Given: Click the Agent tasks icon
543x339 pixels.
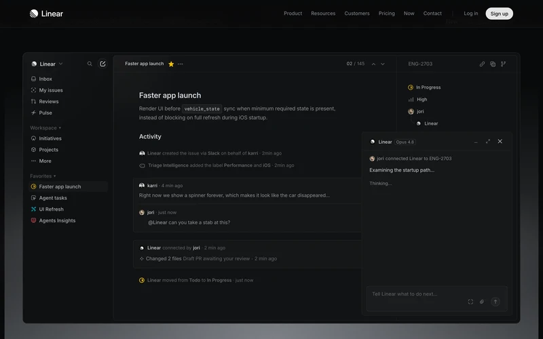Looking at the screenshot, I should (x=33, y=198).
